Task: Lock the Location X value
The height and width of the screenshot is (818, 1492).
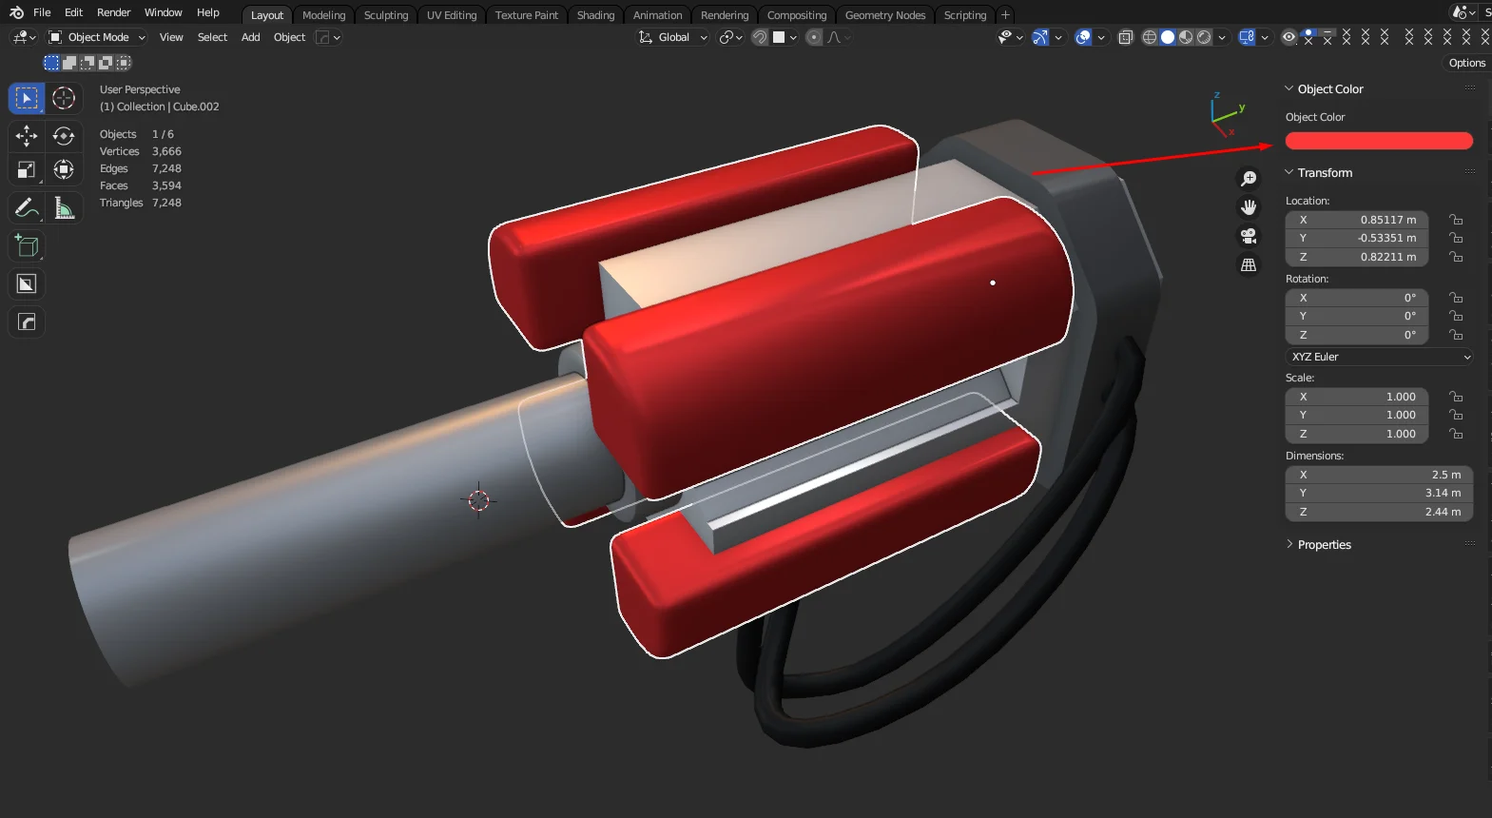Action: [x=1456, y=220]
